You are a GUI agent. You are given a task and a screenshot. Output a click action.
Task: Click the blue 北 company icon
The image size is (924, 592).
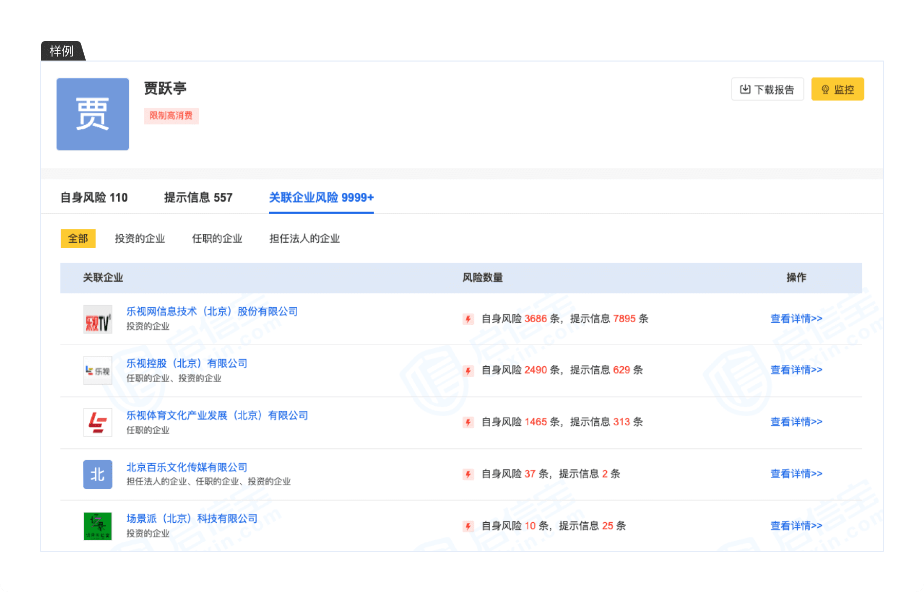tap(98, 474)
